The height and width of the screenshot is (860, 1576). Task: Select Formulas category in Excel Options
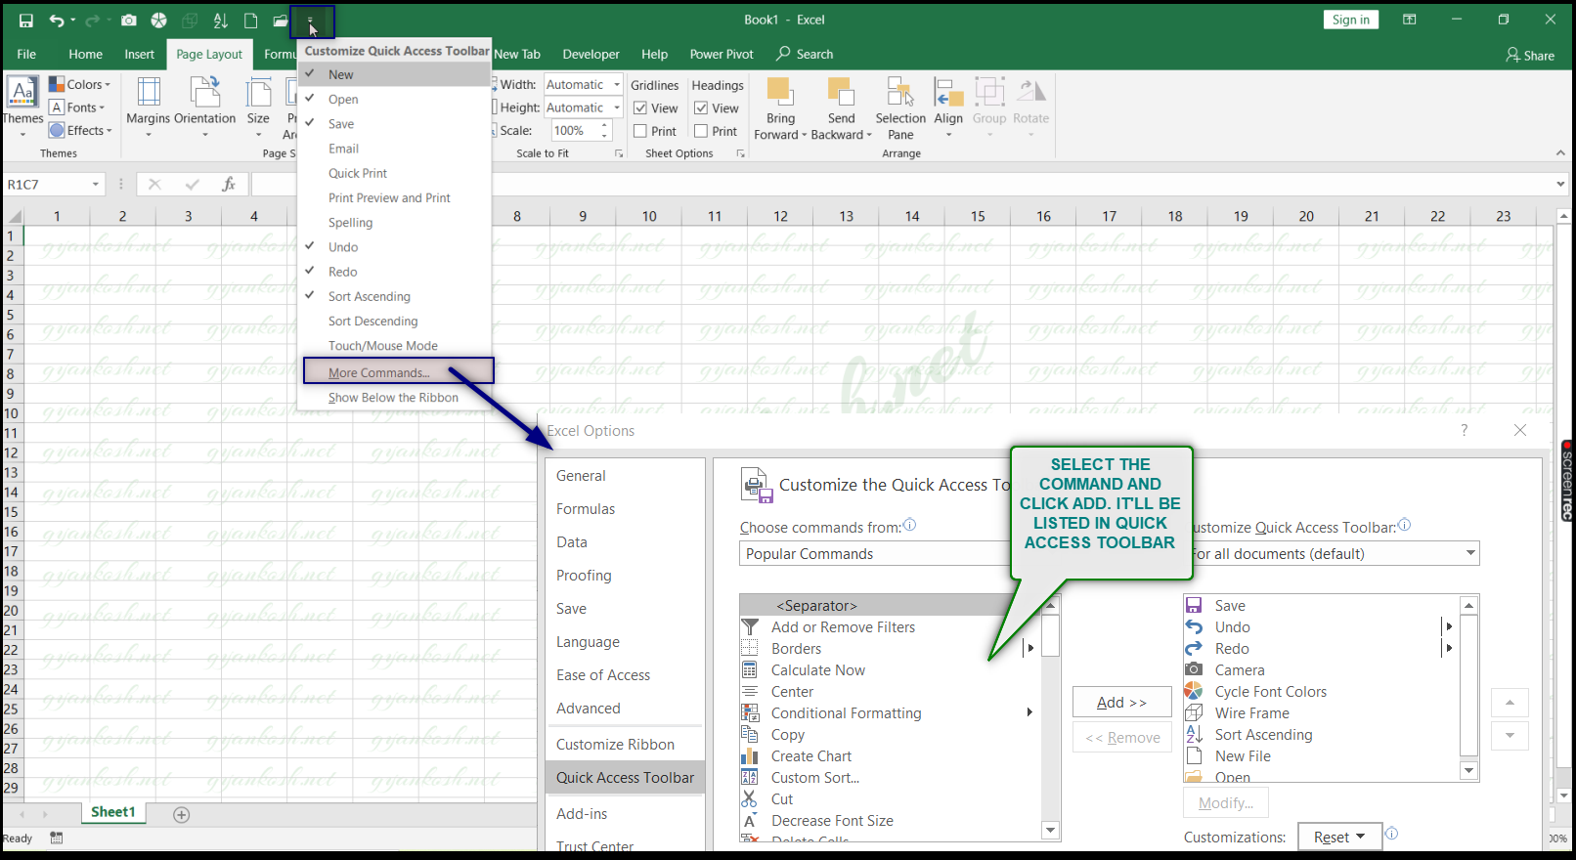click(x=625, y=509)
